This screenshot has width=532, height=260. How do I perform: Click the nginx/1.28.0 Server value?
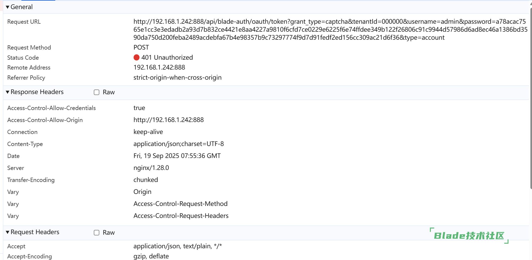point(151,168)
